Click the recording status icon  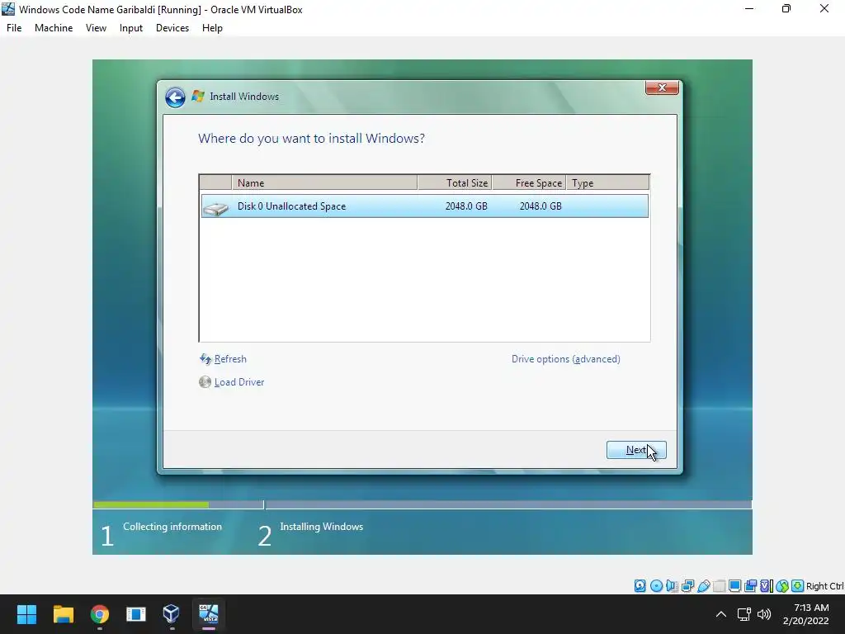750,586
